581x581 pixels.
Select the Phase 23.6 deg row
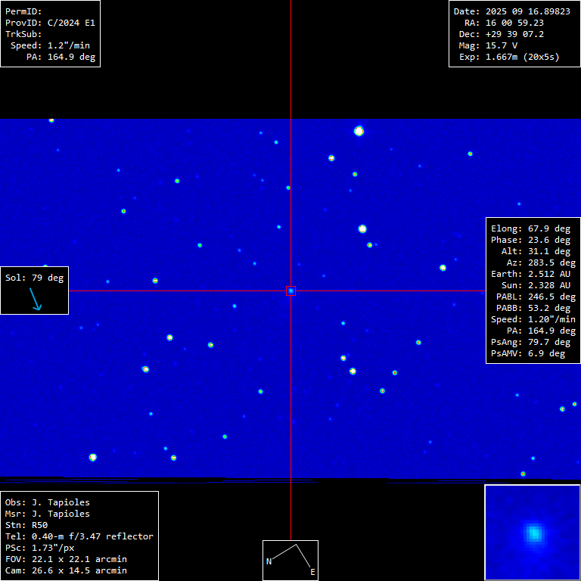tap(530, 240)
